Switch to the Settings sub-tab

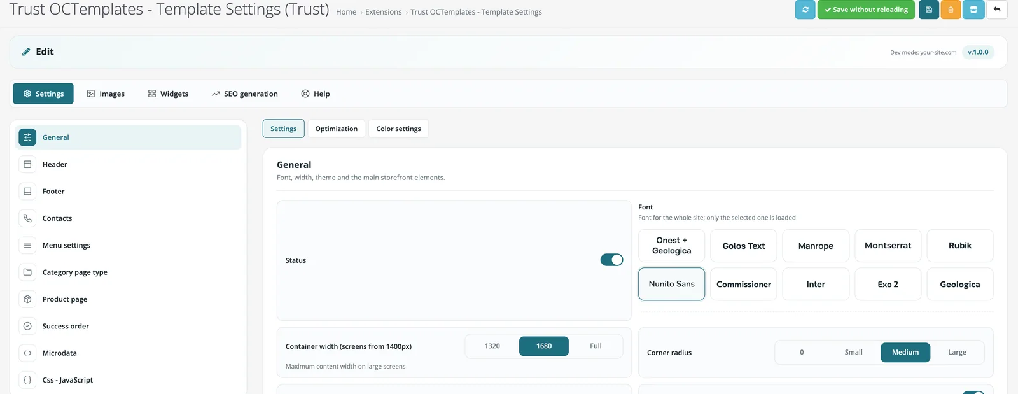(283, 129)
